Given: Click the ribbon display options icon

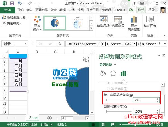Looking at the screenshot, I should pos(142,3).
